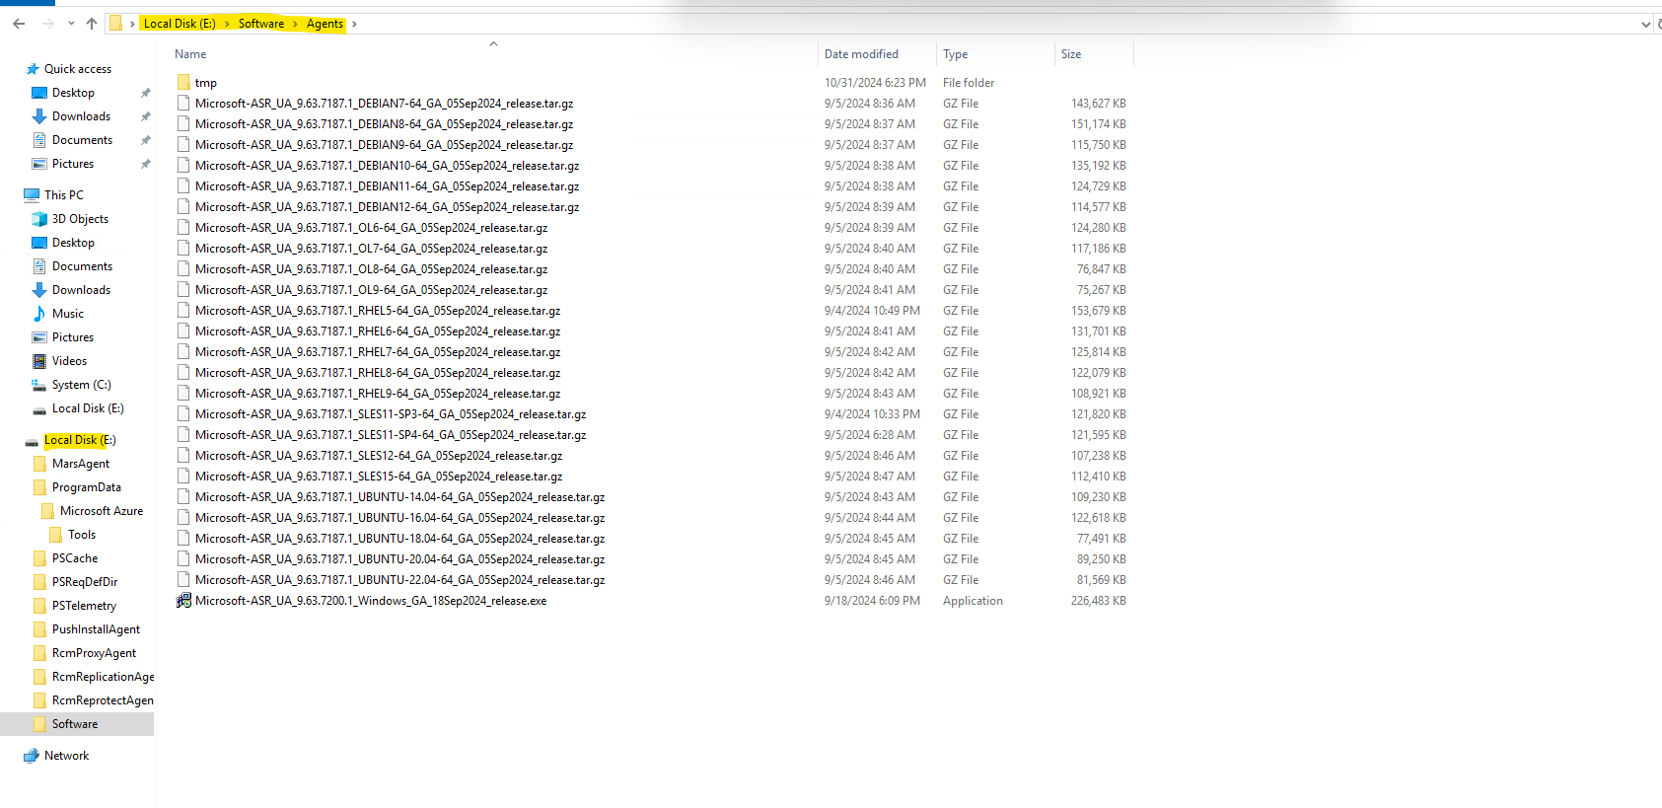1662x808 pixels.
Task: Select DEBIAN8-64 tar.gz file icon
Action: pos(183,123)
